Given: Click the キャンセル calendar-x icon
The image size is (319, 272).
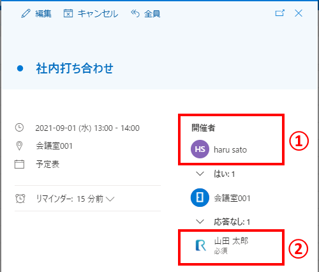Looking at the screenshot, I should click(68, 13).
